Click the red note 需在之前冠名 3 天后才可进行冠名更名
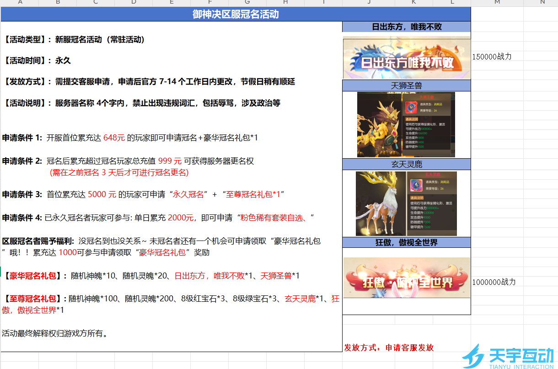Image resolution: width=558 pixels, height=369 pixels. click(119, 172)
